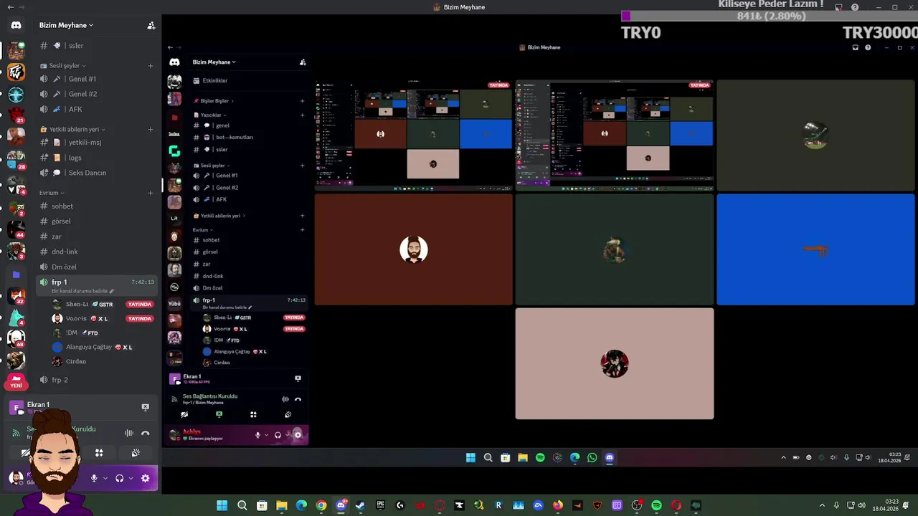This screenshot has height=516, width=918.
Task: Open Vooris's YAYINDA live stream badge
Action: 139,318
